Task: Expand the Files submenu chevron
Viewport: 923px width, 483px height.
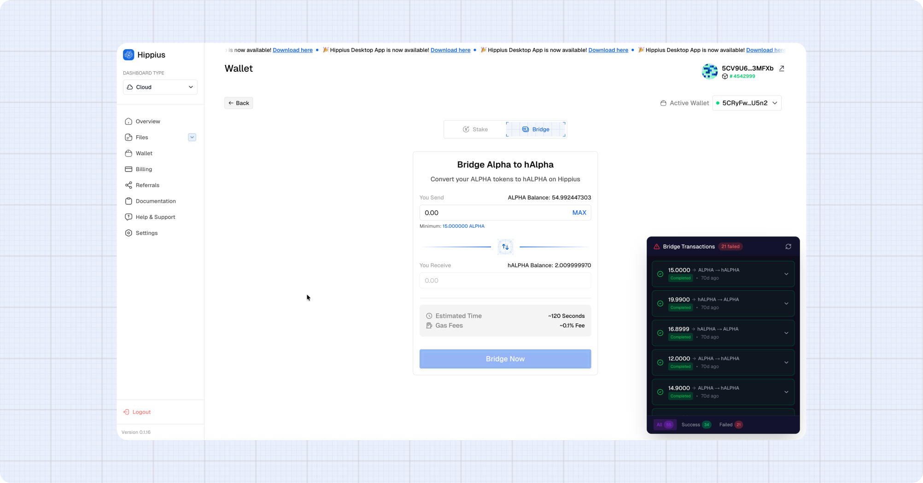Action: 192,137
